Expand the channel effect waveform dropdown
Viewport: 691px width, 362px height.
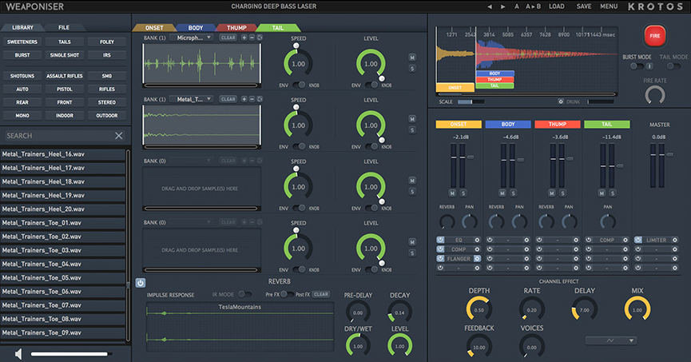(x=610, y=340)
